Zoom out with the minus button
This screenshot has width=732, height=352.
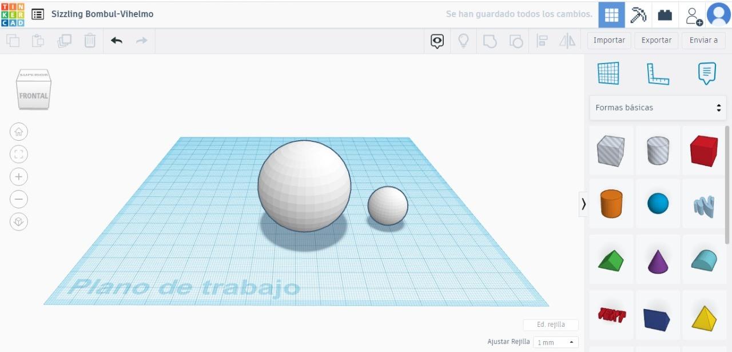pyautogui.click(x=19, y=199)
